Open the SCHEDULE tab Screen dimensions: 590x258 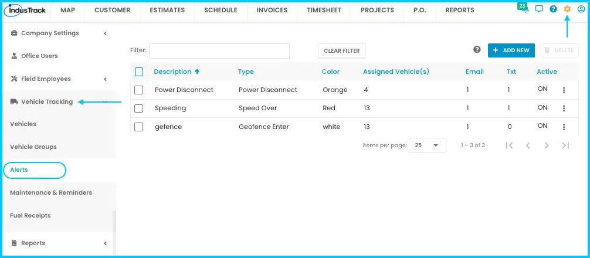click(x=221, y=11)
